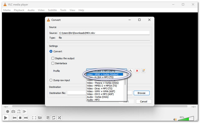
Task: Toggle fullscreen mode
Action: pos(34,118)
